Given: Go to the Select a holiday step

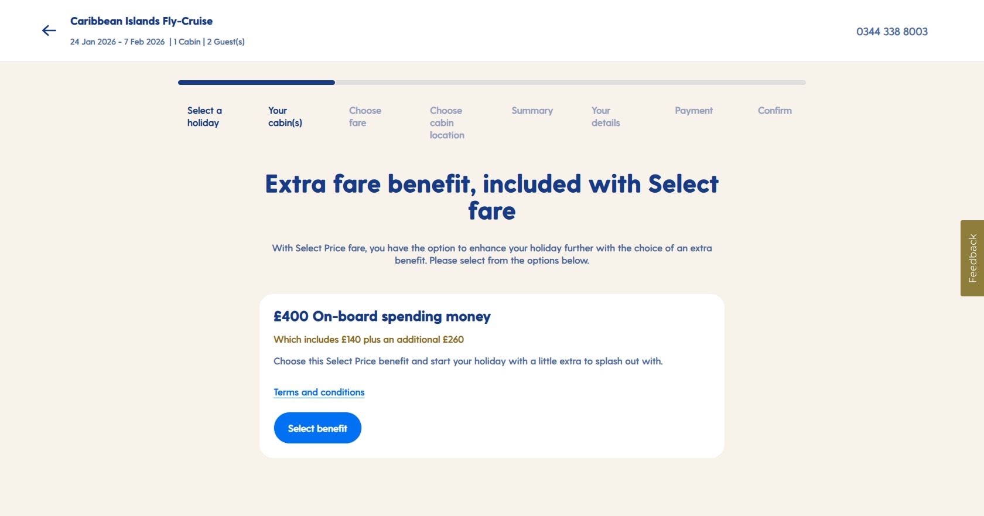Looking at the screenshot, I should 204,117.
